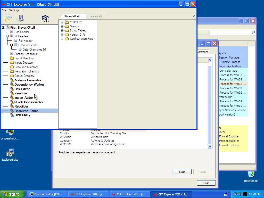Click the Close button in properties dialog
The width and height of the screenshot is (264, 198).
pyautogui.click(x=206, y=183)
